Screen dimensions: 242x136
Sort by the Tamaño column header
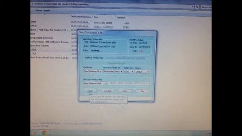coord(121,18)
